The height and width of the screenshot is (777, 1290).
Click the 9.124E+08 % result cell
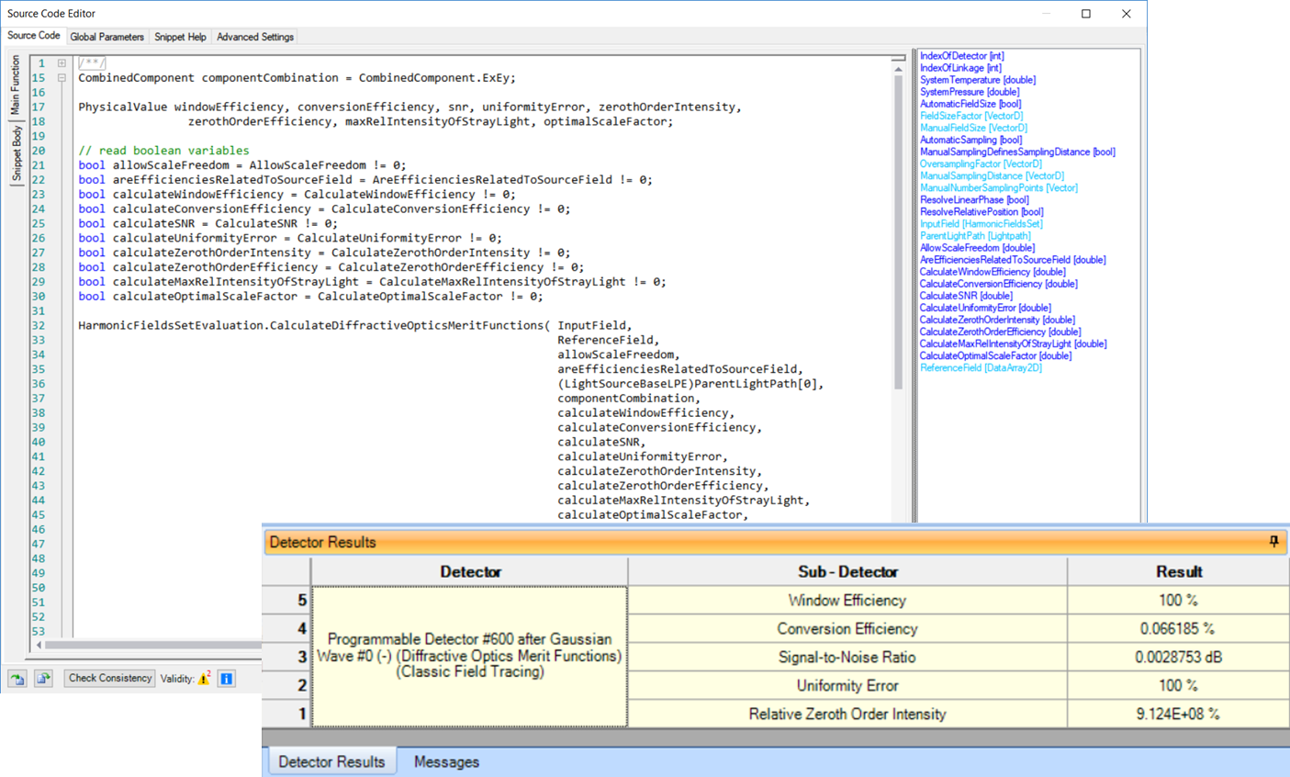click(x=1178, y=714)
